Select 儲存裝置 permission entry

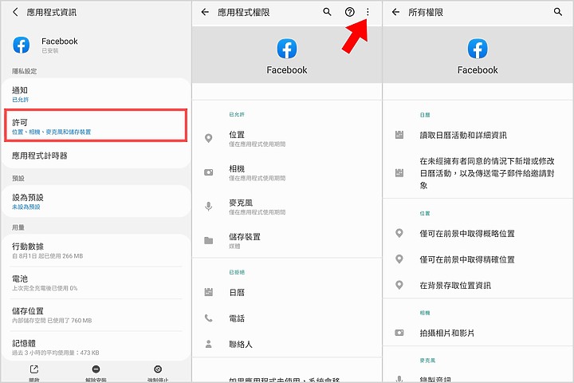point(287,241)
